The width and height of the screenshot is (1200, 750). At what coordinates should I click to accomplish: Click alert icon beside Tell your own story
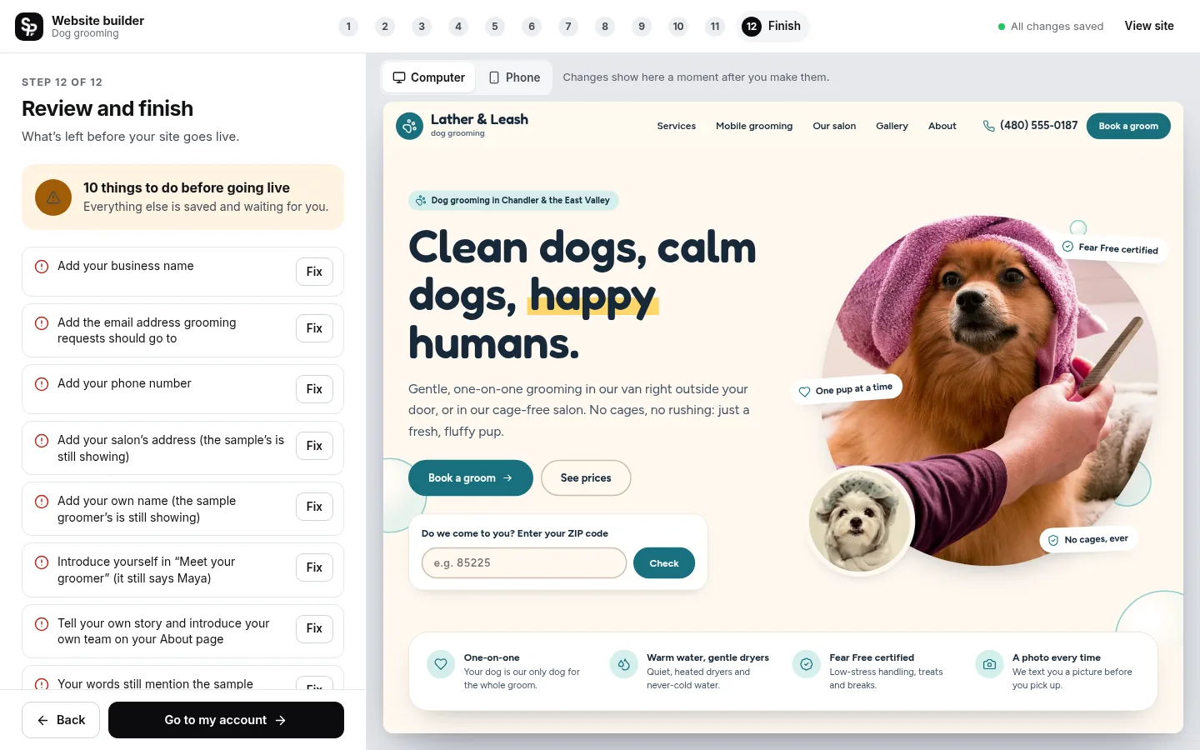(42, 624)
